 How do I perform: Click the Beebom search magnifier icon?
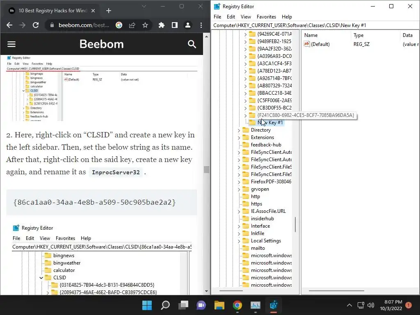click(192, 44)
